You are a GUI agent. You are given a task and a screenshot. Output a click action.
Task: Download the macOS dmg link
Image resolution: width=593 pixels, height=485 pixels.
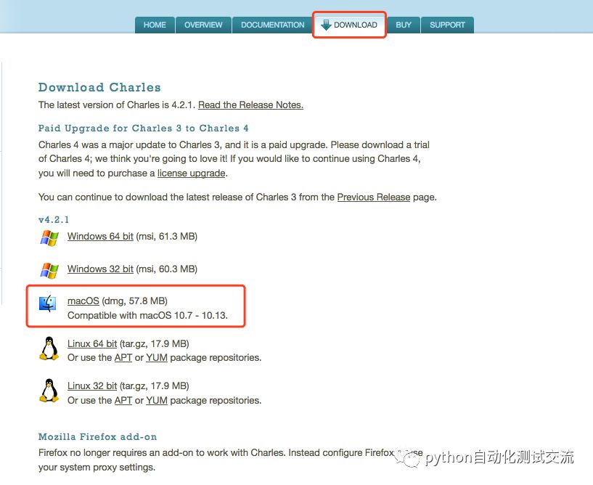click(x=83, y=301)
